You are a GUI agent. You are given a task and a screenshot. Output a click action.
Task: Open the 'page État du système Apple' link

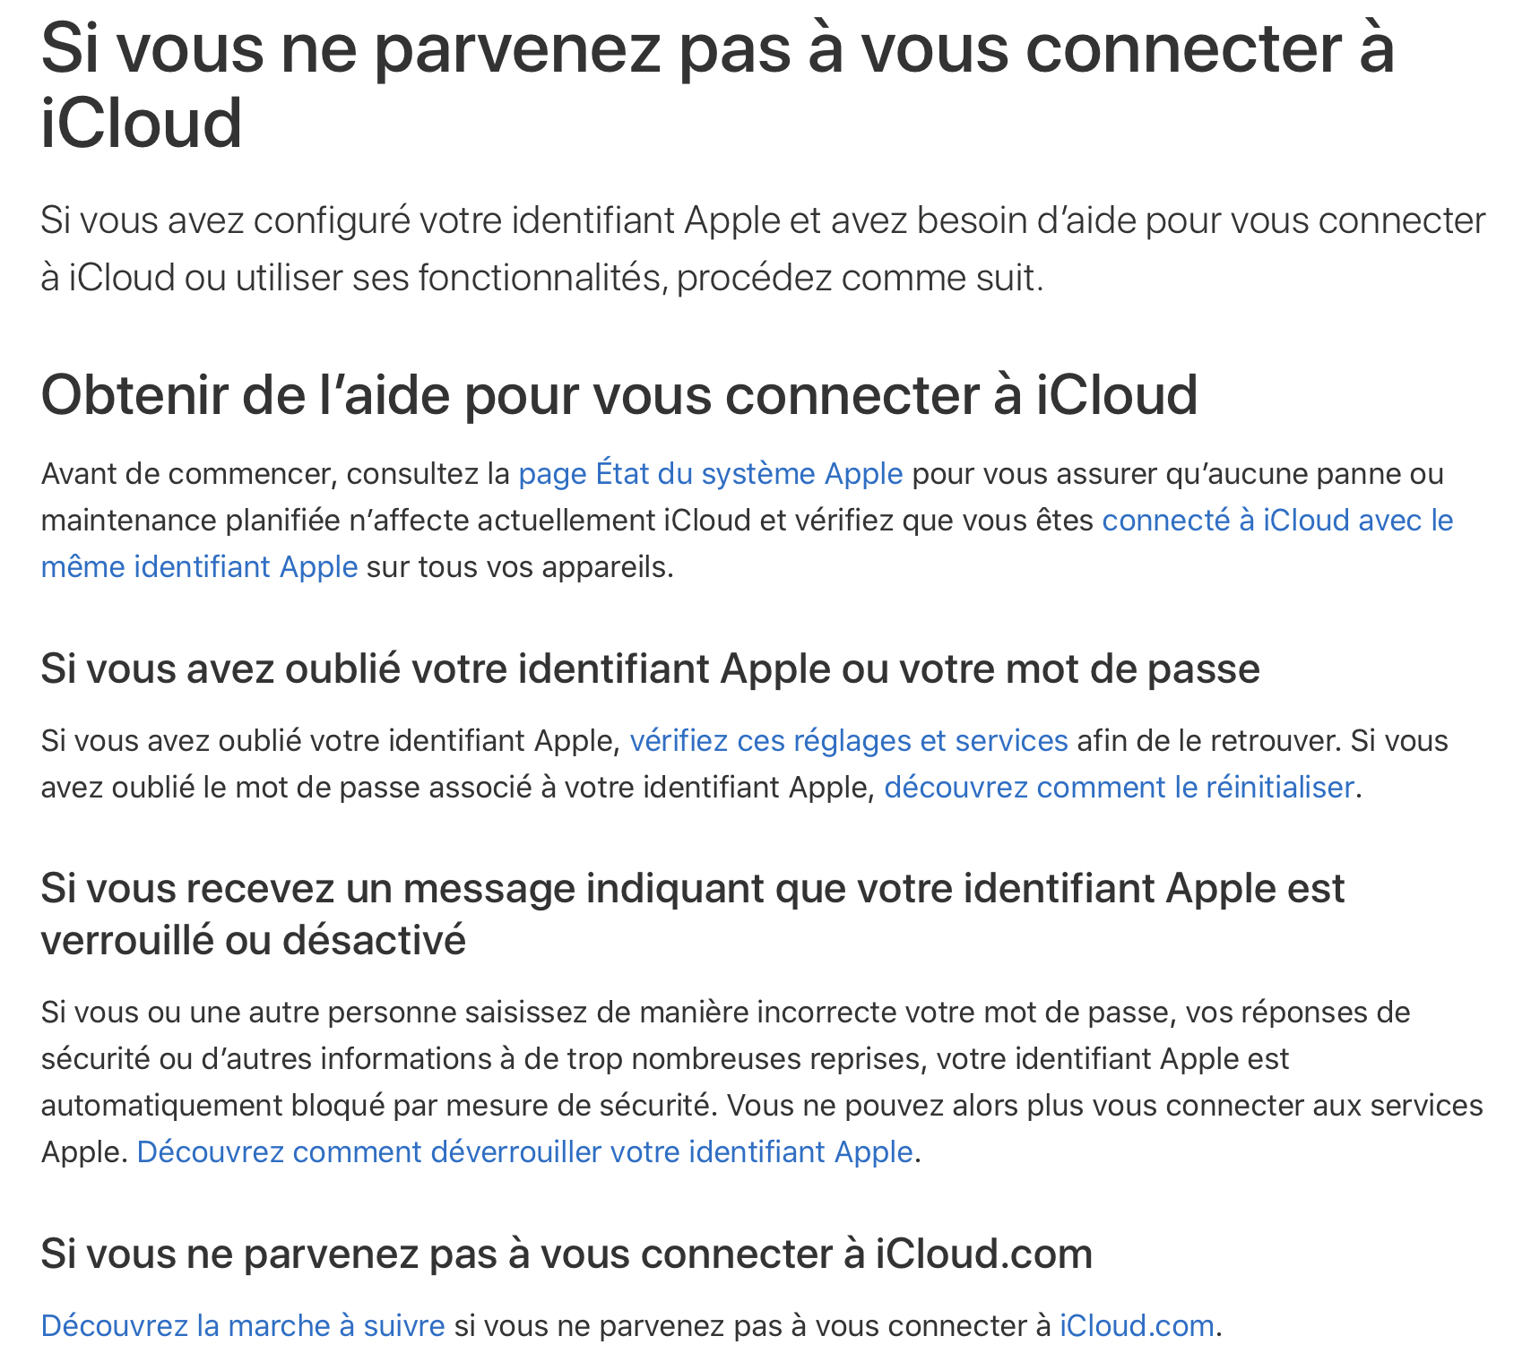pyautogui.click(x=710, y=473)
